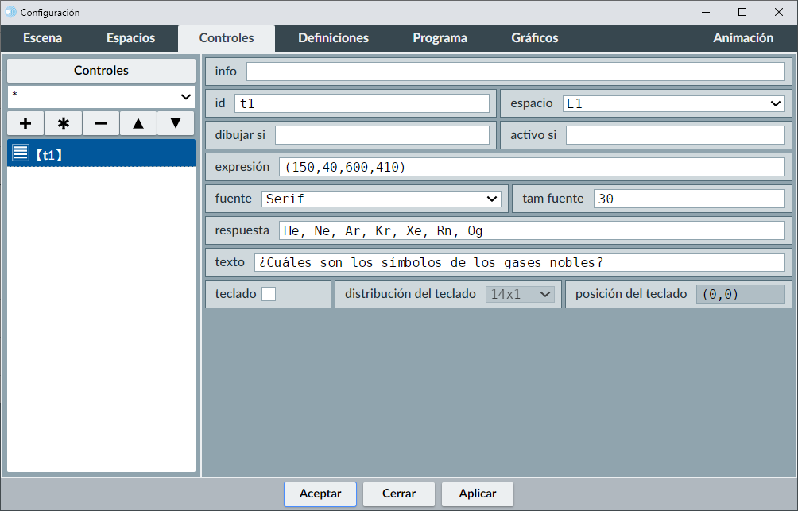
Task: Move control down with the down arrow
Action: [x=176, y=123]
